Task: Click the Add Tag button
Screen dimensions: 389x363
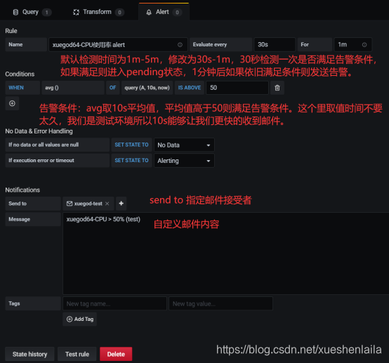Action: coord(79,319)
